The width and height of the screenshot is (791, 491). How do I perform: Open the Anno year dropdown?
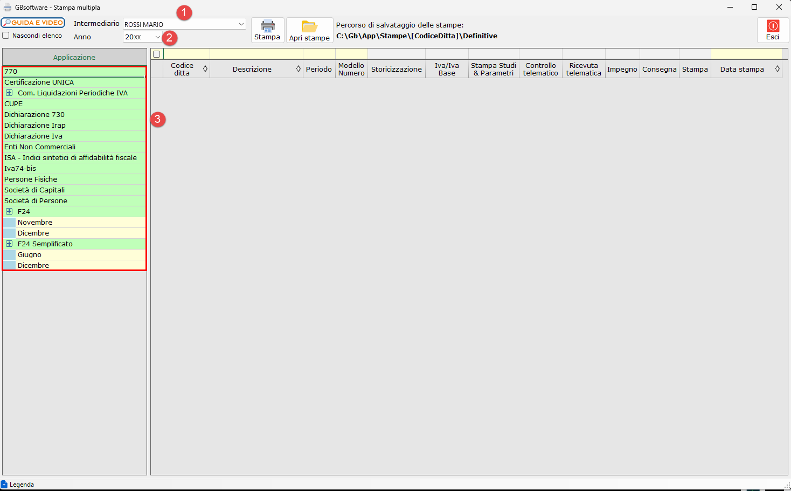pos(157,37)
